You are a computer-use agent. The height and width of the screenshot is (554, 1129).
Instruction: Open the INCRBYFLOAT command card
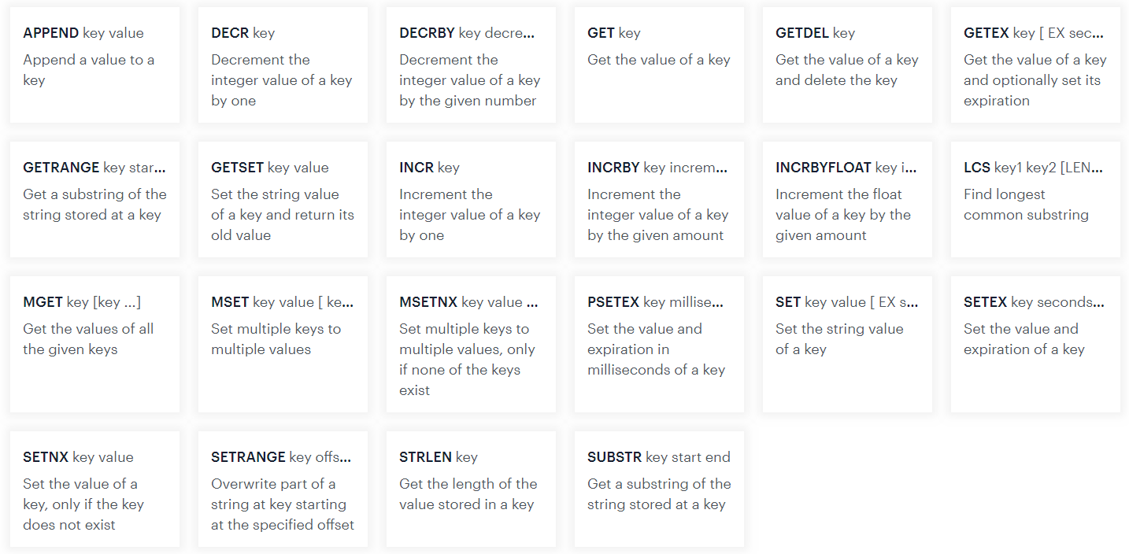[847, 199]
